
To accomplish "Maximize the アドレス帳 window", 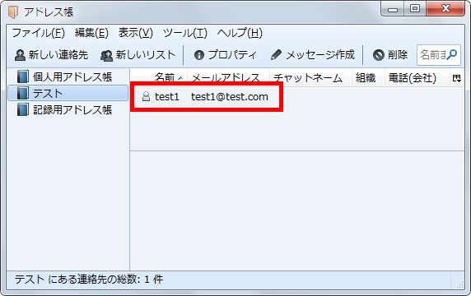I will (x=415, y=9).
